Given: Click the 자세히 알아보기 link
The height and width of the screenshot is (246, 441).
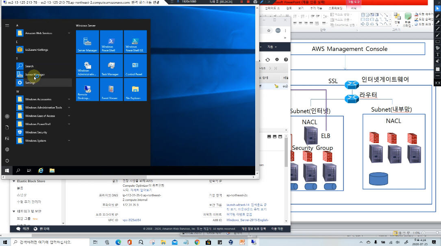Looking at the screenshot, I should [x=141, y=190].
